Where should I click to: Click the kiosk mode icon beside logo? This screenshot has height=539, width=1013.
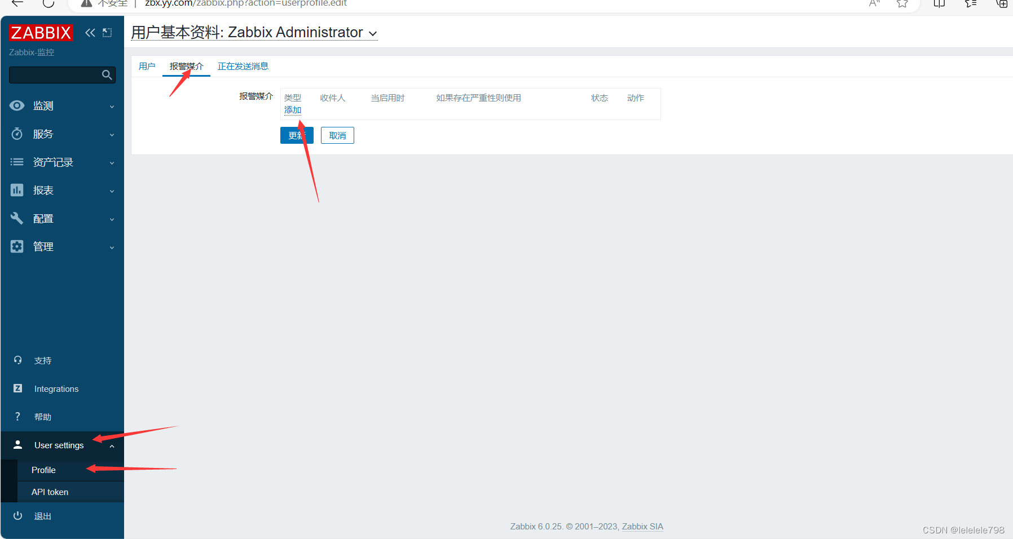click(x=107, y=33)
